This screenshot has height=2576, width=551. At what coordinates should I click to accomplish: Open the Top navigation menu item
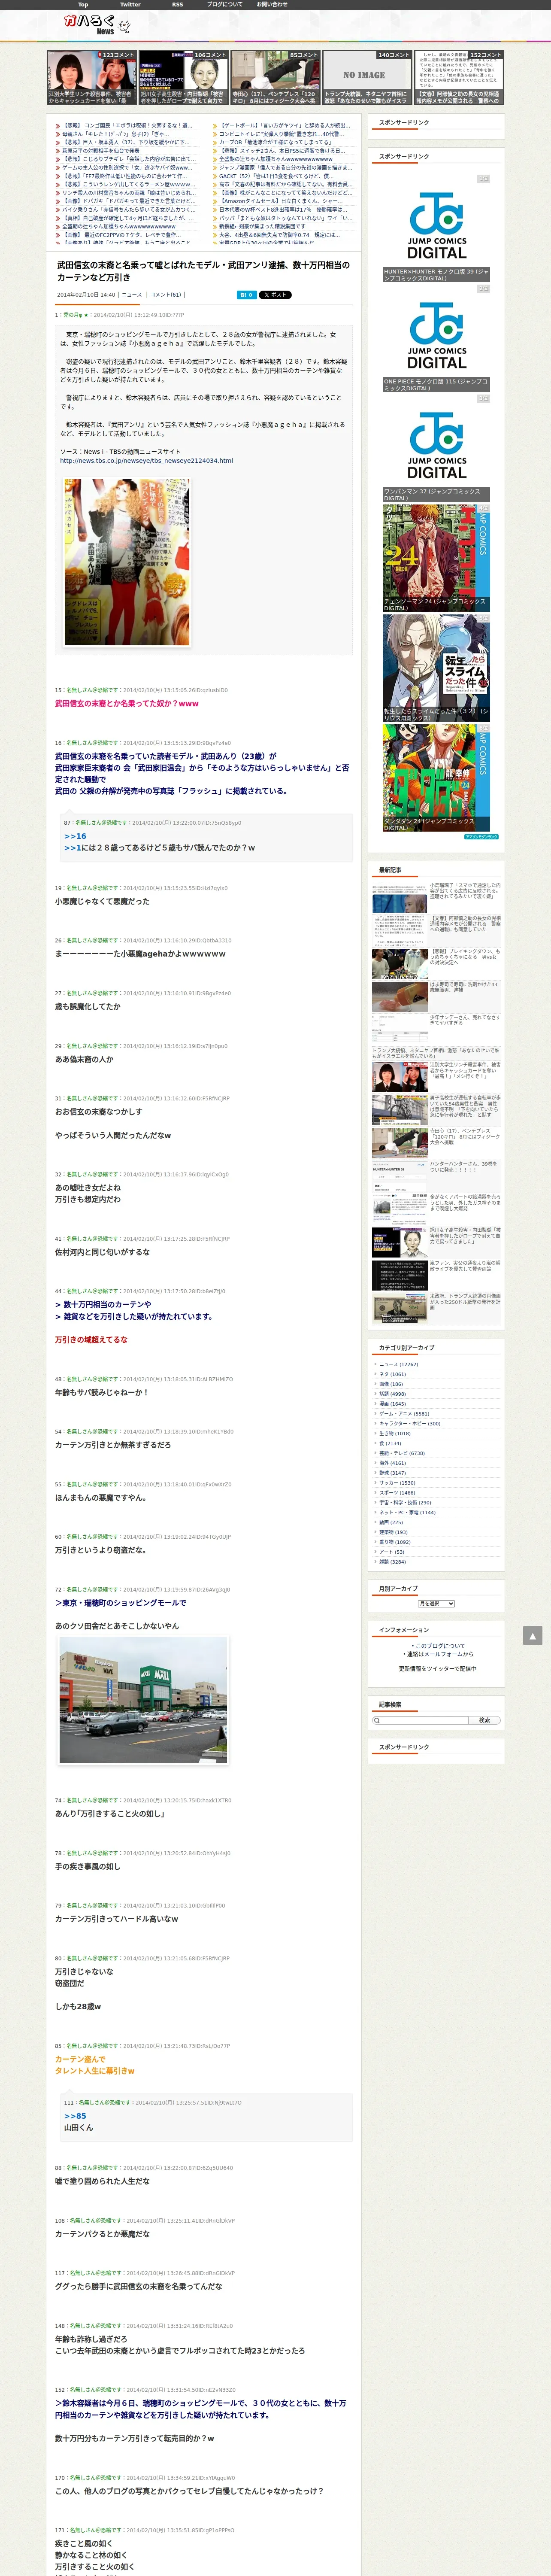[83, 5]
